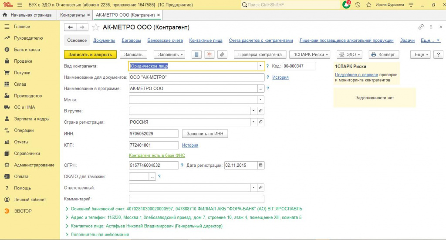This screenshot has height=240, width=446.
Task: Open Задачи link
Action: (x=407, y=41)
